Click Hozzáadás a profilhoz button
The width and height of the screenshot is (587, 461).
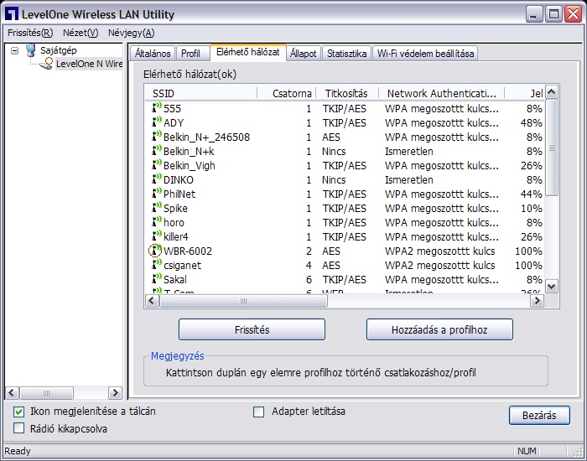tap(439, 329)
